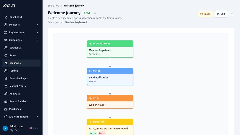Click the v2 version label
The width and height of the screenshot is (240, 135).
(95, 13)
